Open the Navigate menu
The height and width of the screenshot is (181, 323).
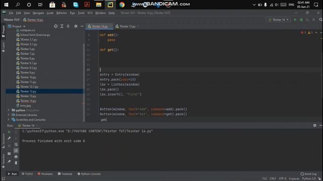[38, 13]
